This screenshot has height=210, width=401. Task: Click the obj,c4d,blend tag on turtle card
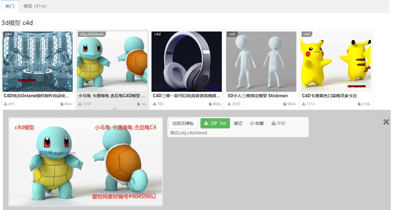[91, 34]
